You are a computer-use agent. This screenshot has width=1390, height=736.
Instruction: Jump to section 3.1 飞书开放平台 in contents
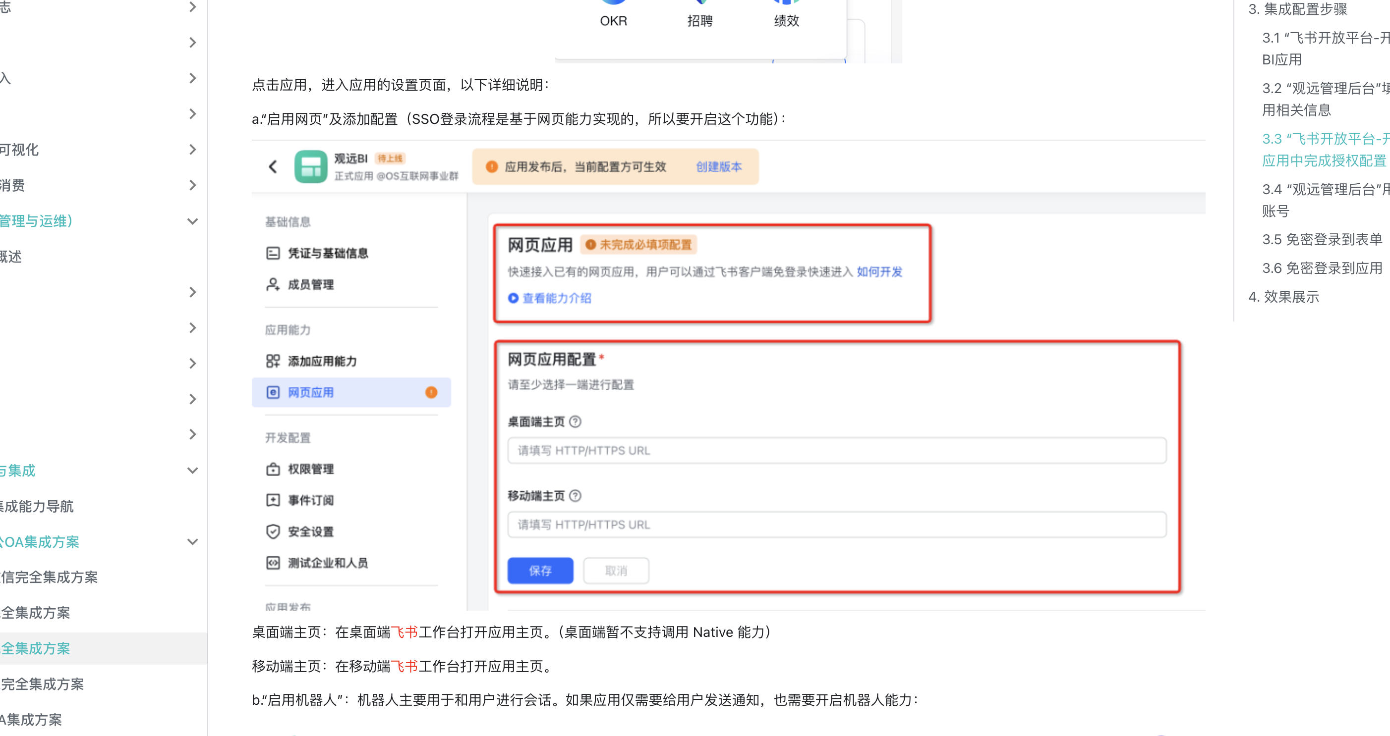(1325, 49)
